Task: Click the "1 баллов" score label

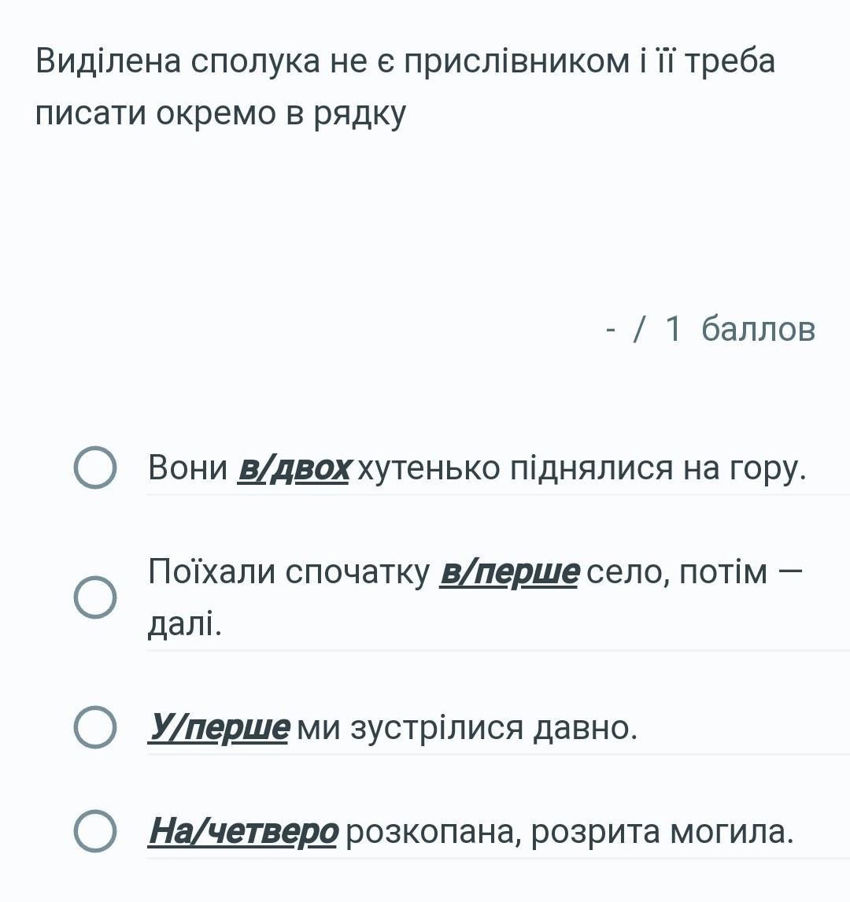Action: click(x=740, y=329)
